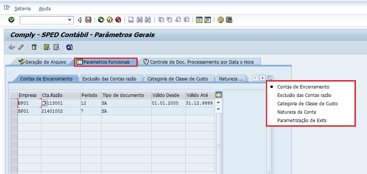Click the table scroll up arrow

click(218, 102)
